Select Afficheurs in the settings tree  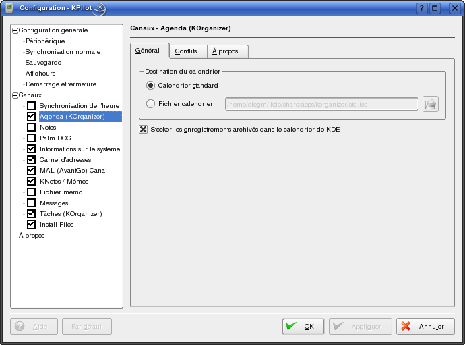[40, 74]
